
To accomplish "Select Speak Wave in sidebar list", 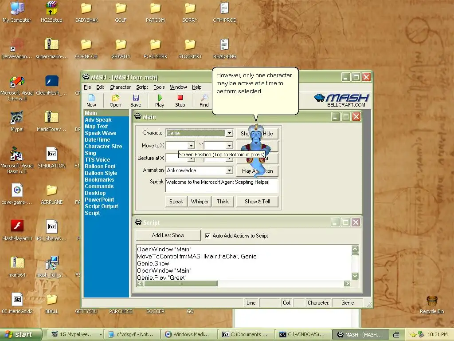I will point(101,133).
